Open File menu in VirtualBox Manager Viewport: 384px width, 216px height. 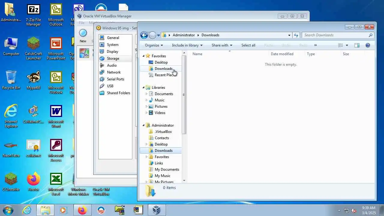click(82, 23)
